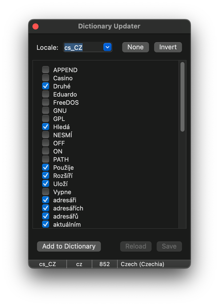219x306 pixels.
Task: Tick the Eduardo checkbox
Action: 46,94
